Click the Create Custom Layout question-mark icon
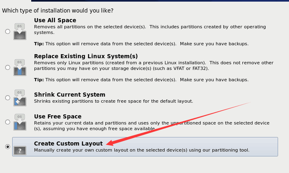The width and height of the screenshot is (289, 173). tap(19, 150)
